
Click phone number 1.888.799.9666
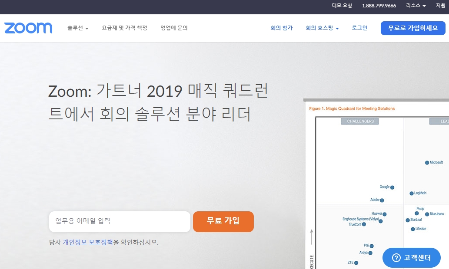click(x=379, y=6)
